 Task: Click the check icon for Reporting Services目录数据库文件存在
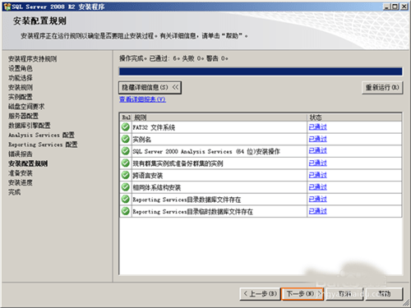(x=126, y=200)
